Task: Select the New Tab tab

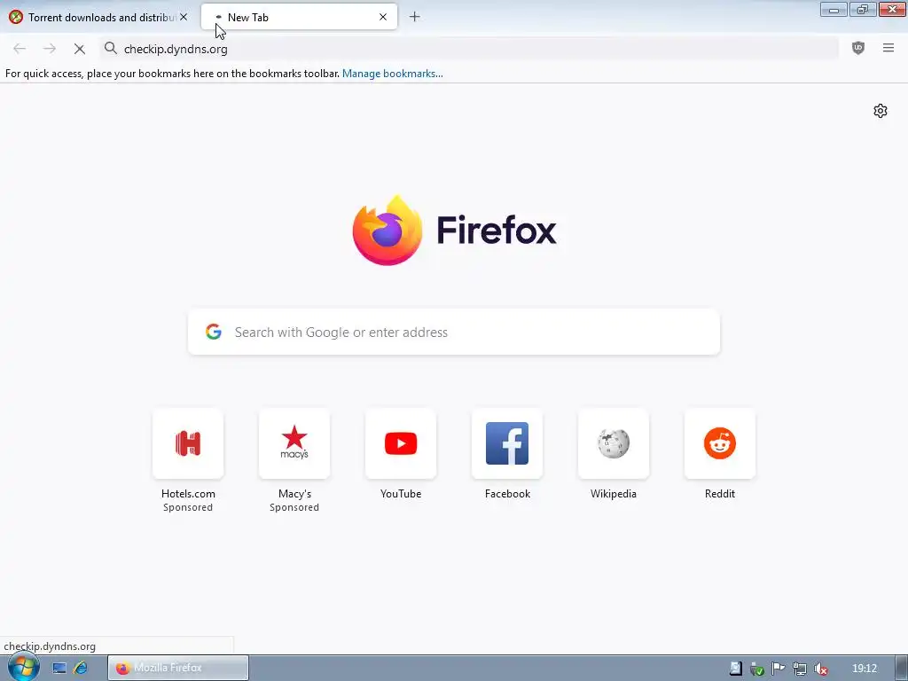Action: click(299, 18)
